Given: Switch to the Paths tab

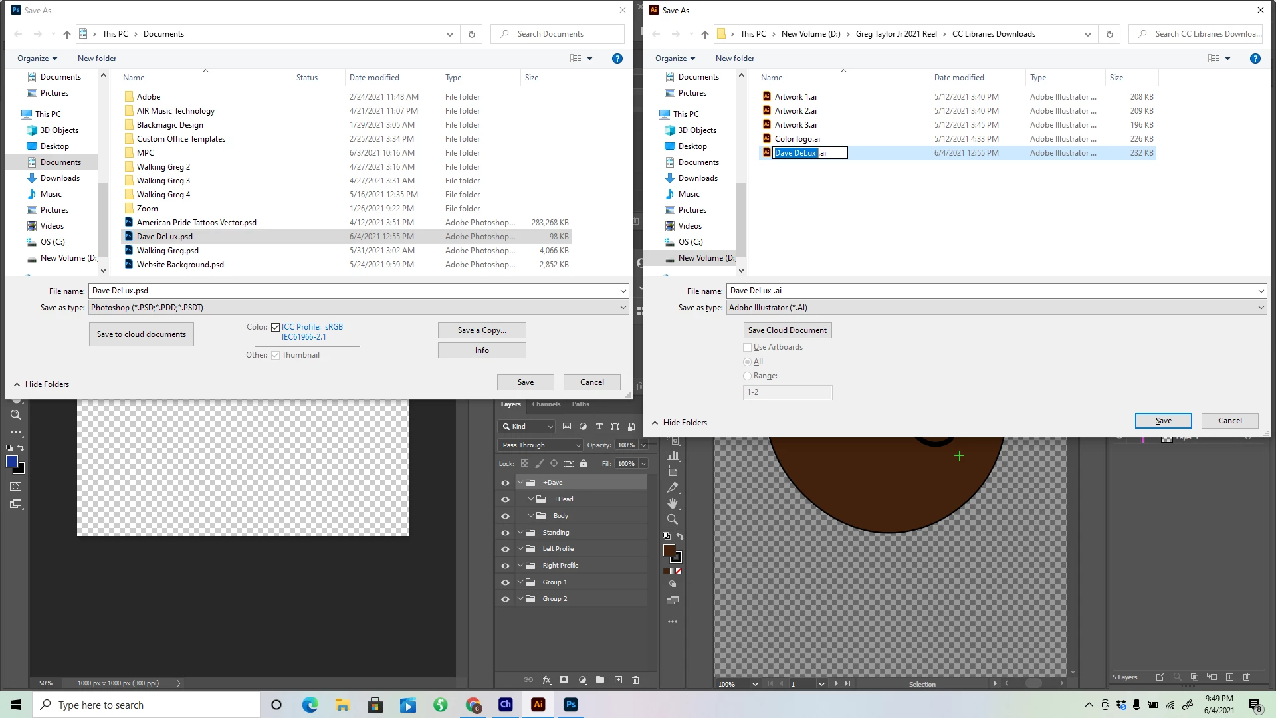Looking at the screenshot, I should pos(580,404).
